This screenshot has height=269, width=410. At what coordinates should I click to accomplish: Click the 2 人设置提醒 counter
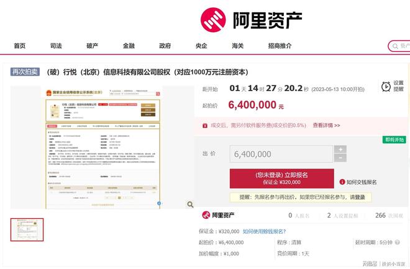point(342,216)
